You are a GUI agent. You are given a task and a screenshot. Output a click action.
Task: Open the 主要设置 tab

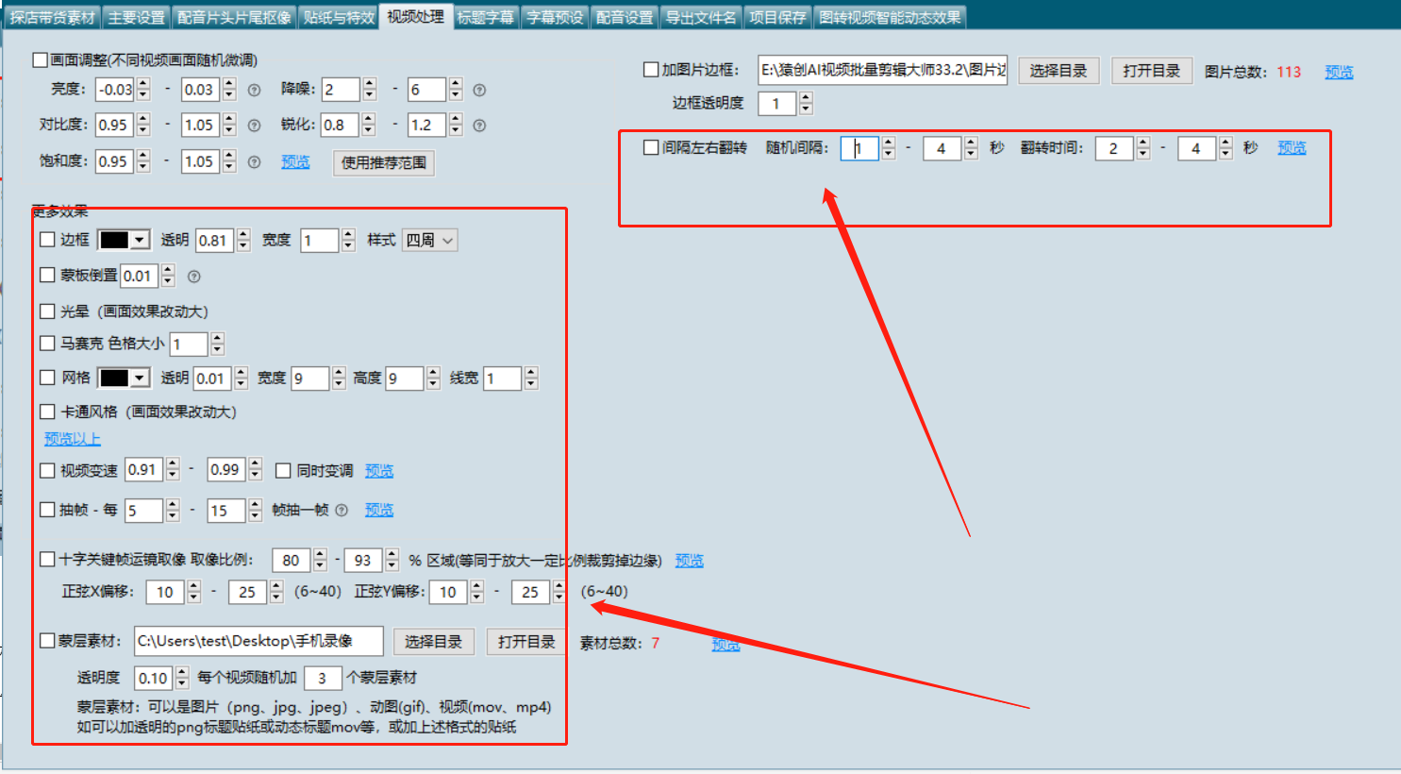coord(137,18)
